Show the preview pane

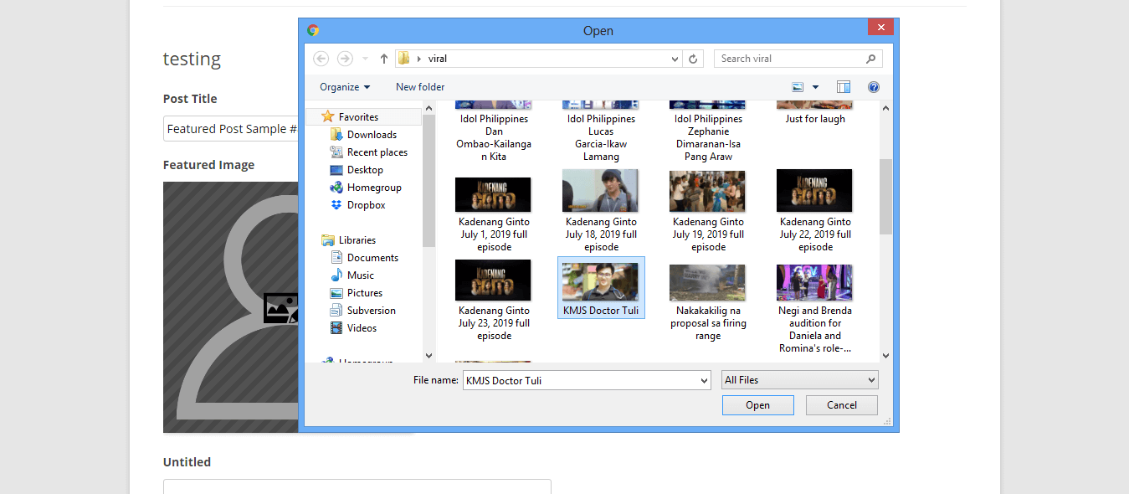(x=844, y=87)
